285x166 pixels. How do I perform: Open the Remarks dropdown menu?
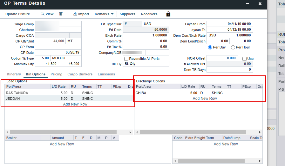coord(104,14)
